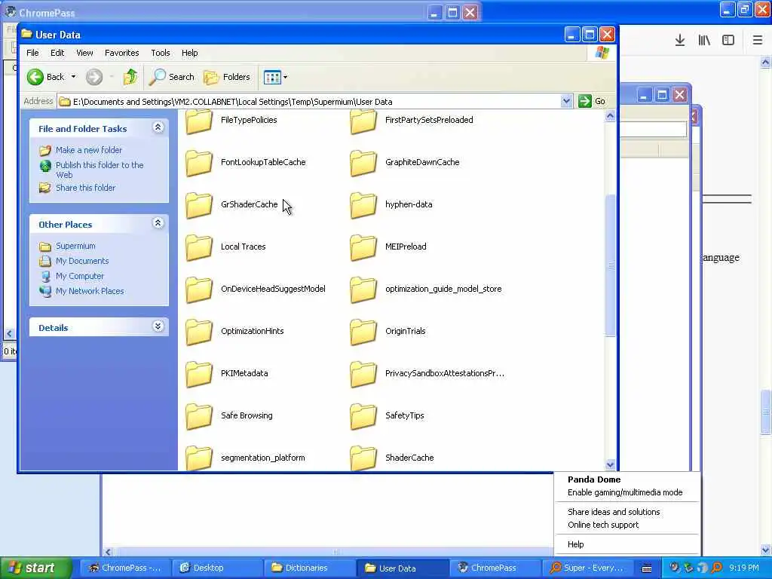The width and height of the screenshot is (772, 579).
Task: Select the PrivacySandboxAttestationsPr... folder icon
Action: (x=363, y=375)
